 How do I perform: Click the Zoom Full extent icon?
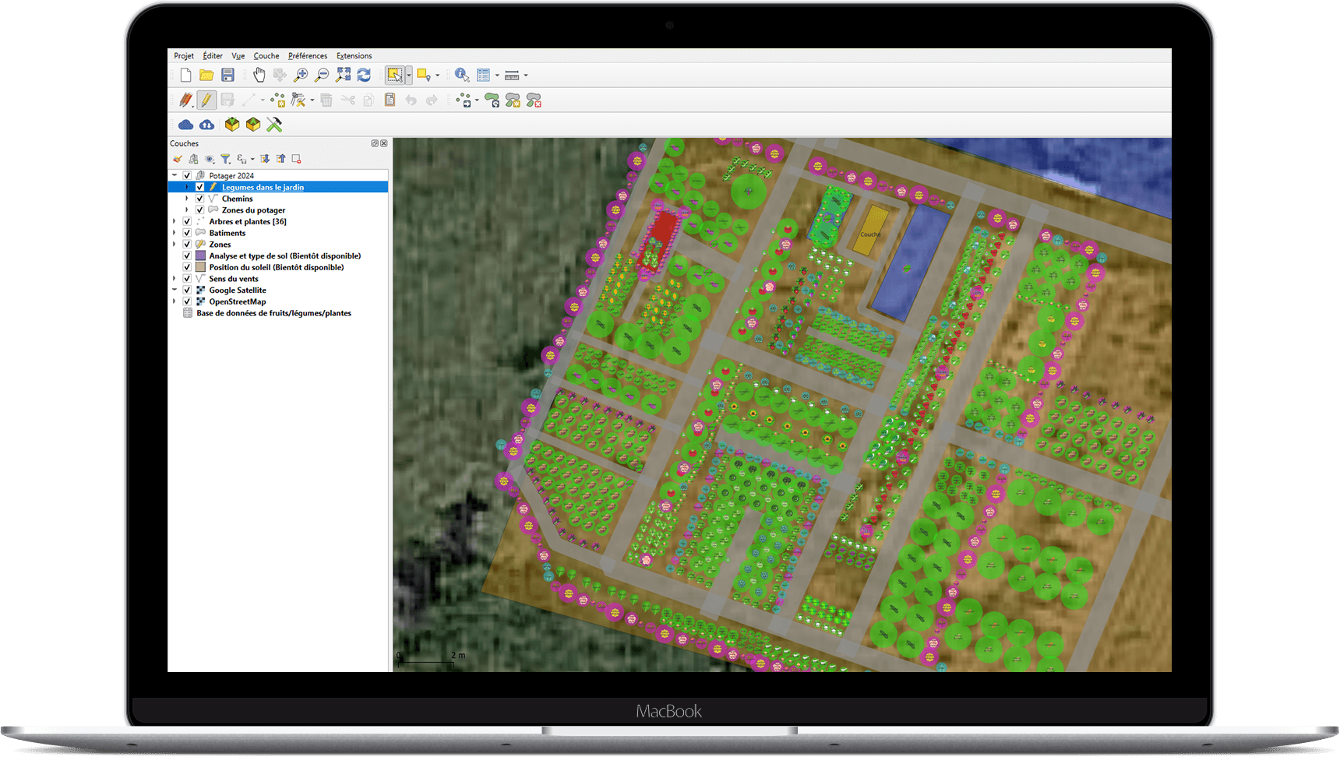pos(343,76)
